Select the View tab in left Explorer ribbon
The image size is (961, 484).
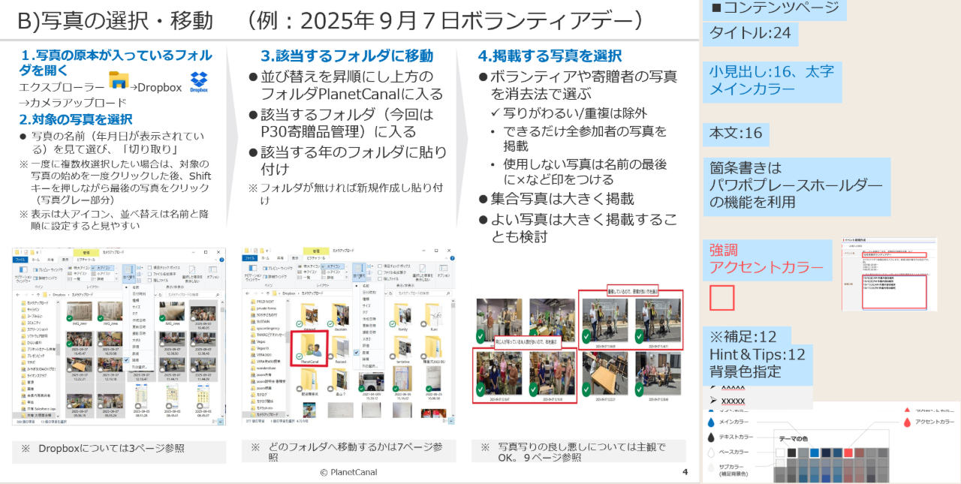click(x=65, y=259)
